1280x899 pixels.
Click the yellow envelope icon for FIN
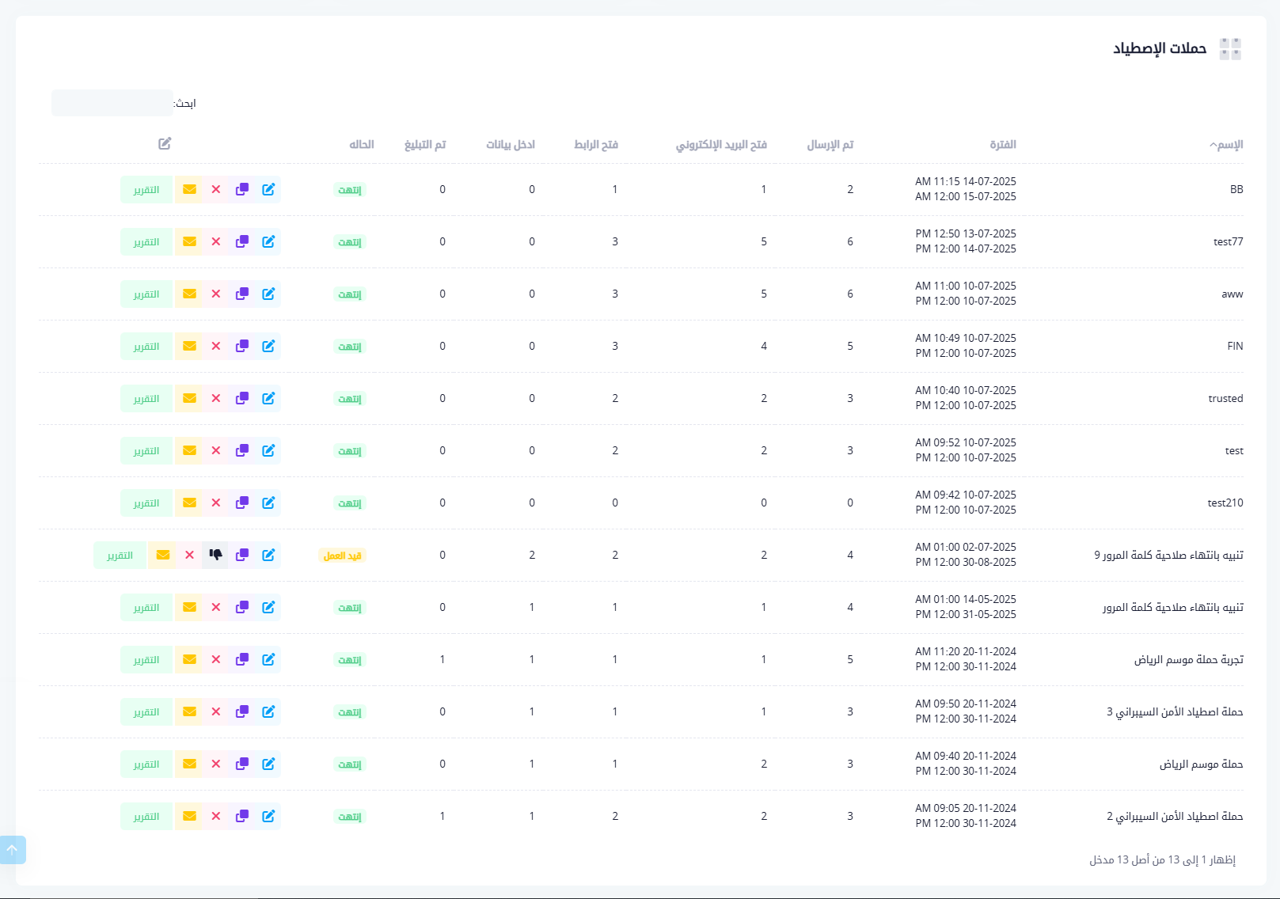[x=189, y=347]
